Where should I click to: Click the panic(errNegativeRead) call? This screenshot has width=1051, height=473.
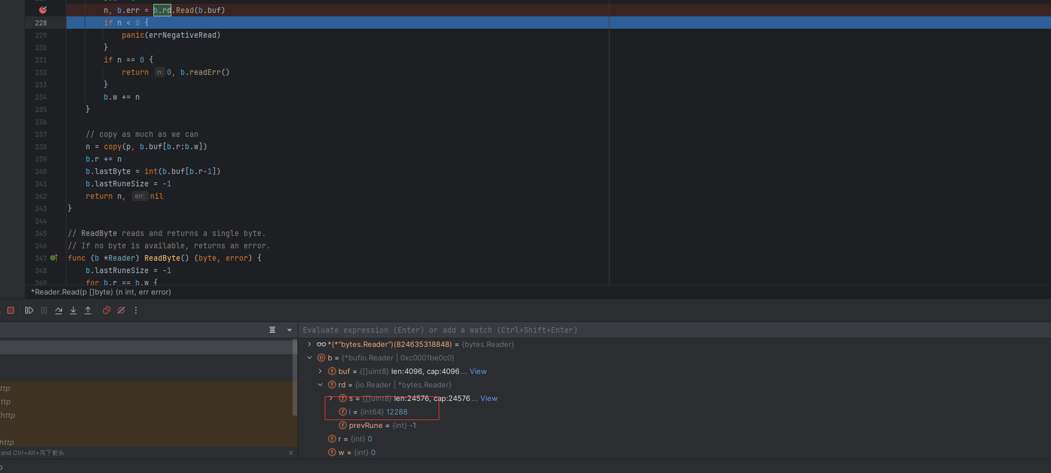(x=171, y=35)
